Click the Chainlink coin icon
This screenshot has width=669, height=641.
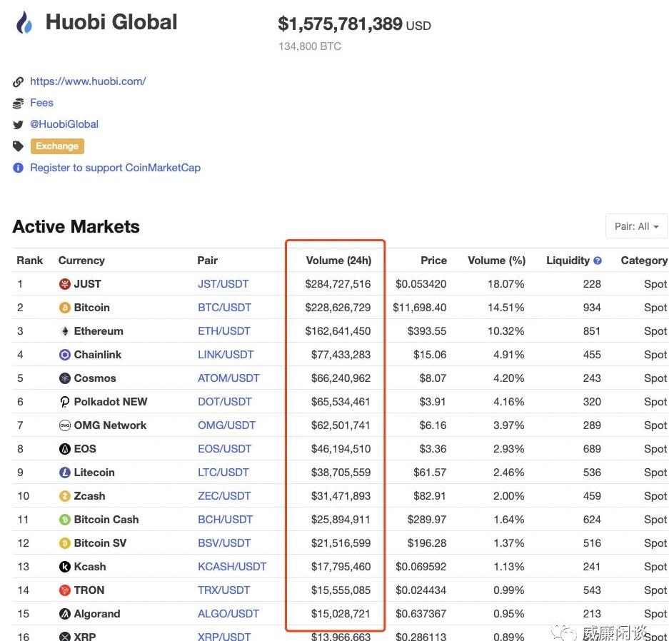tap(65, 355)
